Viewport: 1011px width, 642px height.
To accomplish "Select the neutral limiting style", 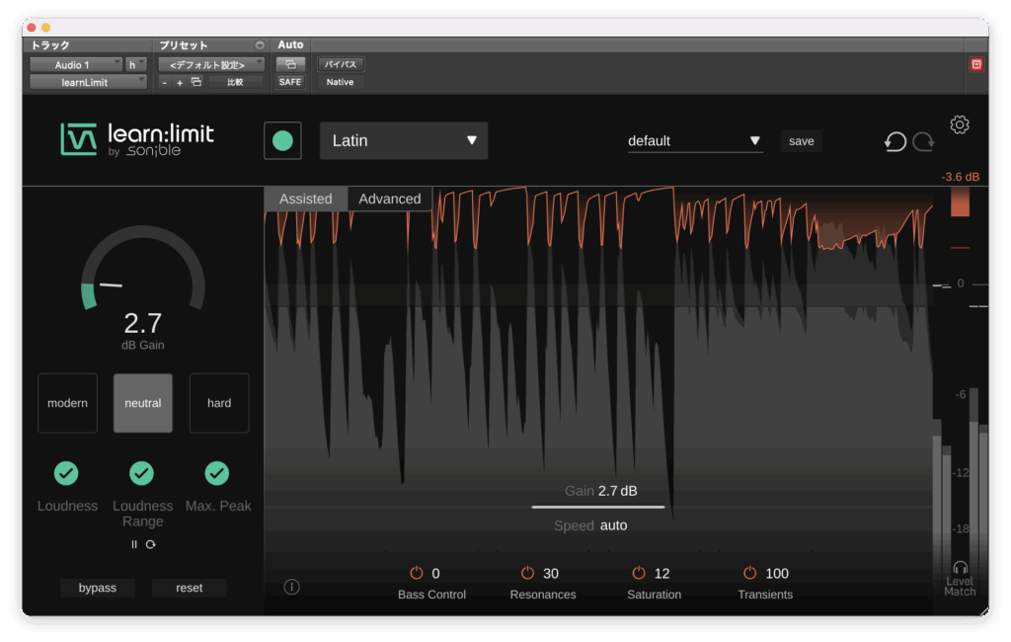I will tap(143, 403).
